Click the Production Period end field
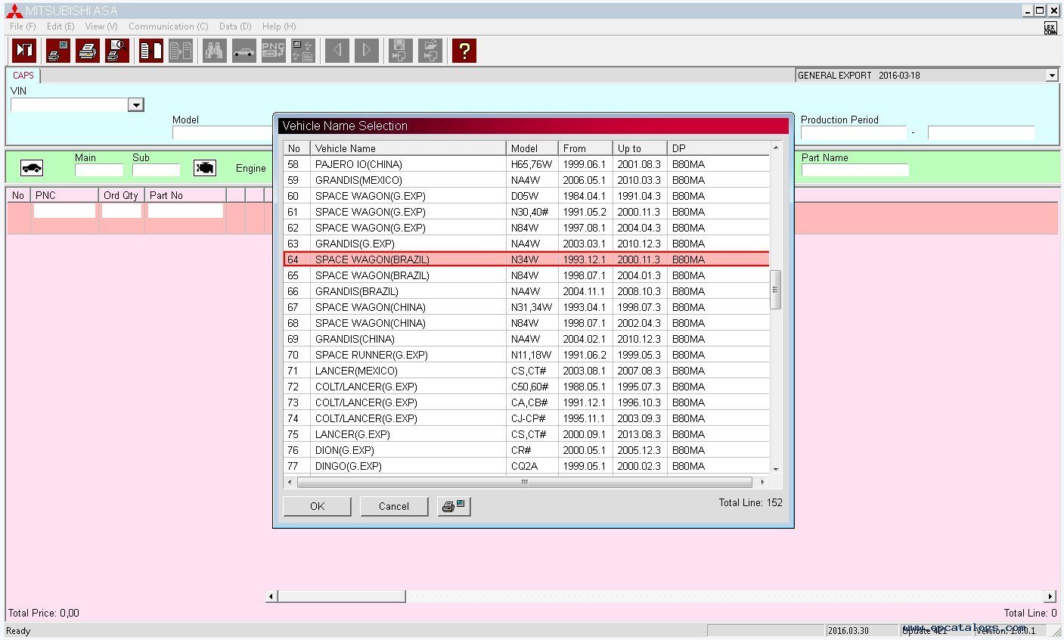Viewport: 1064px width, 640px height. click(x=982, y=132)
